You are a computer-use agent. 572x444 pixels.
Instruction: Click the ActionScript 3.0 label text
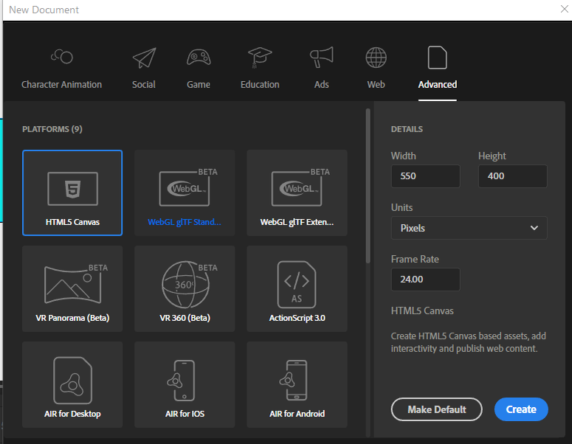click(297, 318)
